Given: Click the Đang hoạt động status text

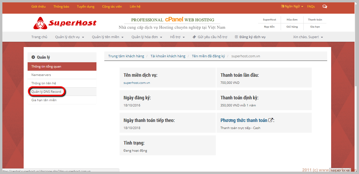Looking at the screenshot, I should tap(135, 151).
